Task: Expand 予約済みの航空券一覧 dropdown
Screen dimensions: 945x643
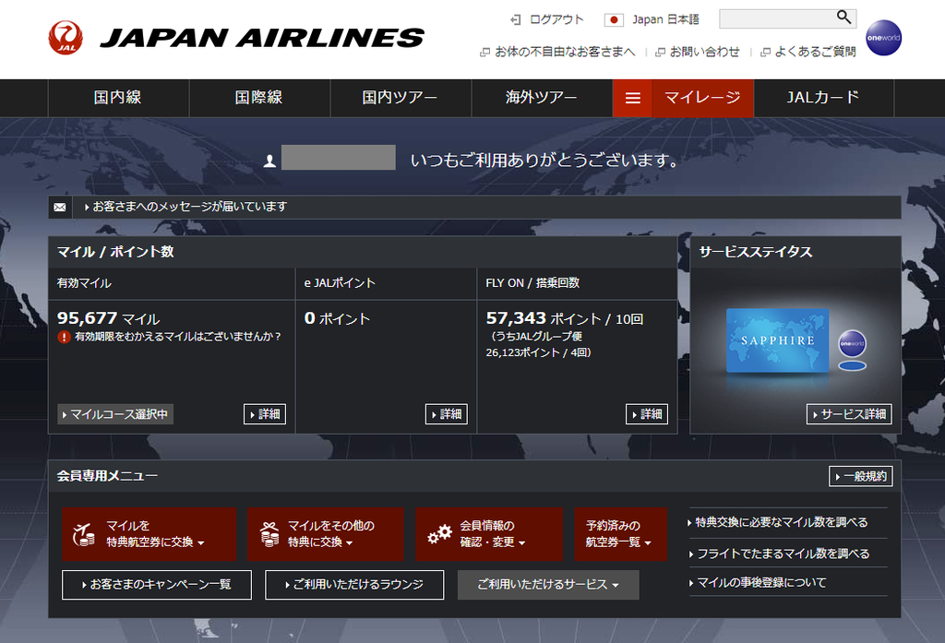Action: pos(621,534)
